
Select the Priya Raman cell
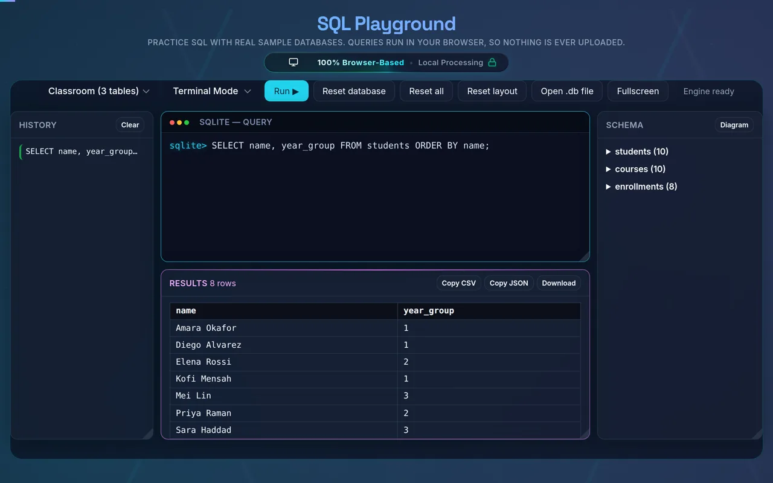[x=284, y=413]
